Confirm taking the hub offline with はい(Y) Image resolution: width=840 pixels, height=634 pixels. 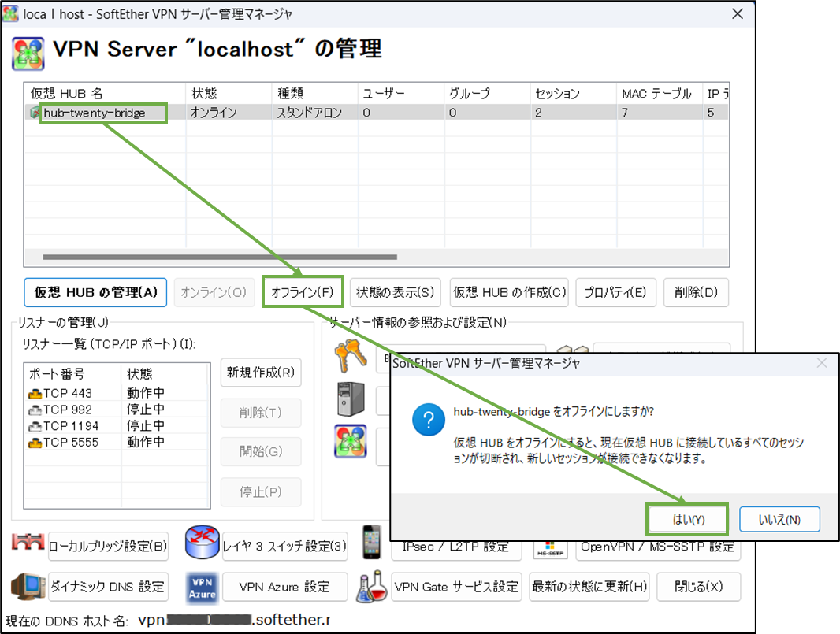pyautogui.click(x=686, y=519)
